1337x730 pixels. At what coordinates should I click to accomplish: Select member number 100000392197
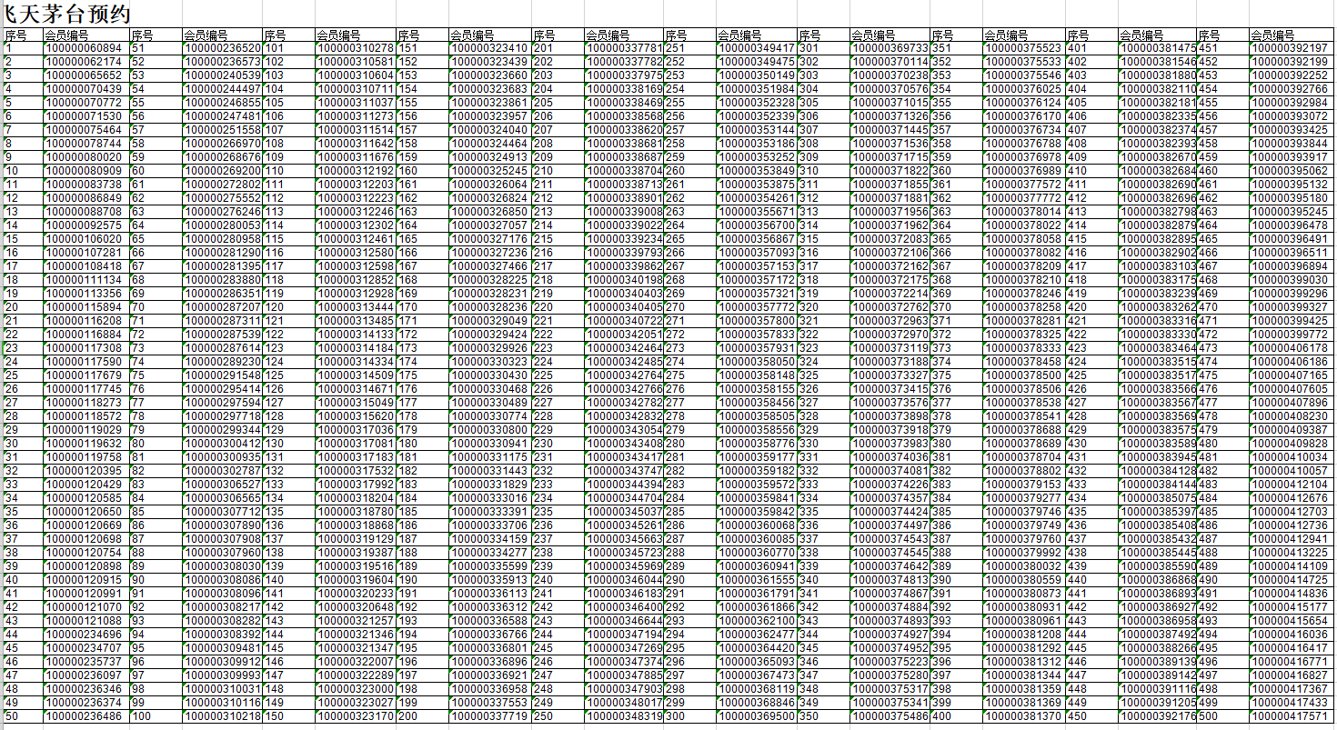tap(1290, 48)
